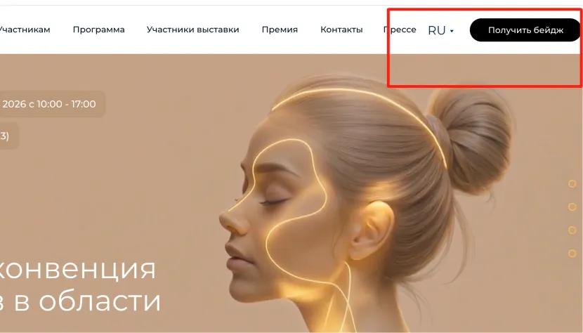Click the Получить бейдж button

[x=525, y=30]
